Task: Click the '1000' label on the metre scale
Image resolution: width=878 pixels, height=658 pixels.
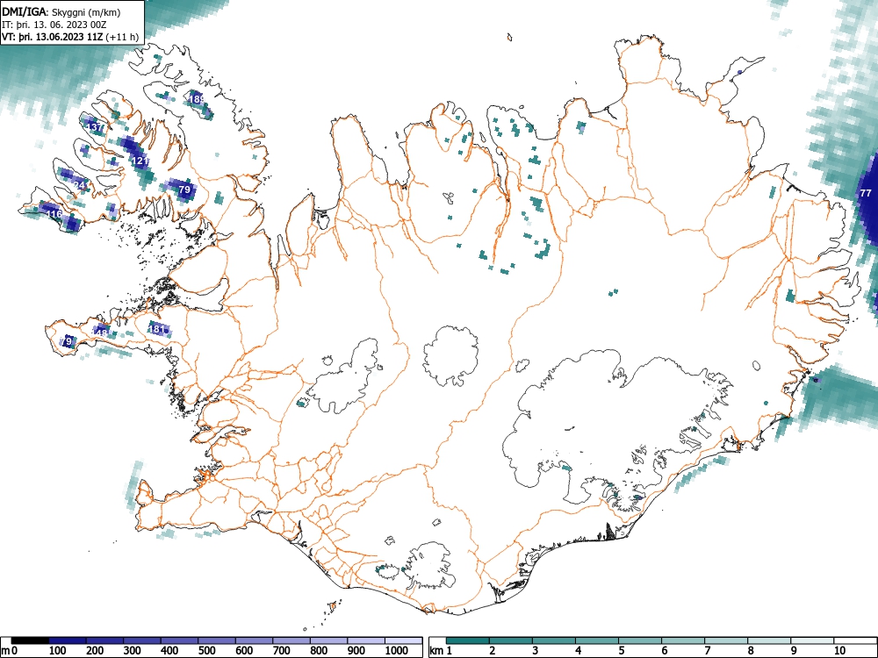Action: pos(397,651)
